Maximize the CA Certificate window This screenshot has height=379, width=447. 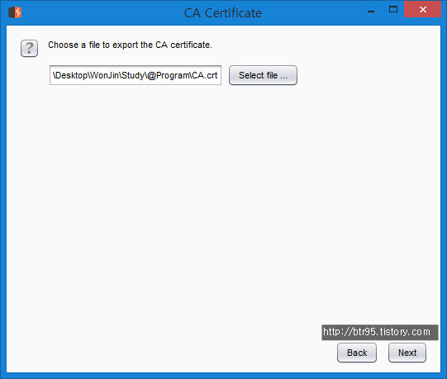pyautogui.click(x=393, y=9)
